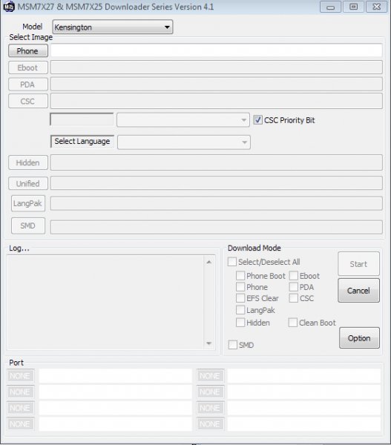This screenshot has width=391, height=445.
Task: Click the first NONE port in right column
Action: pyautogui.click(x=210, y=376)
